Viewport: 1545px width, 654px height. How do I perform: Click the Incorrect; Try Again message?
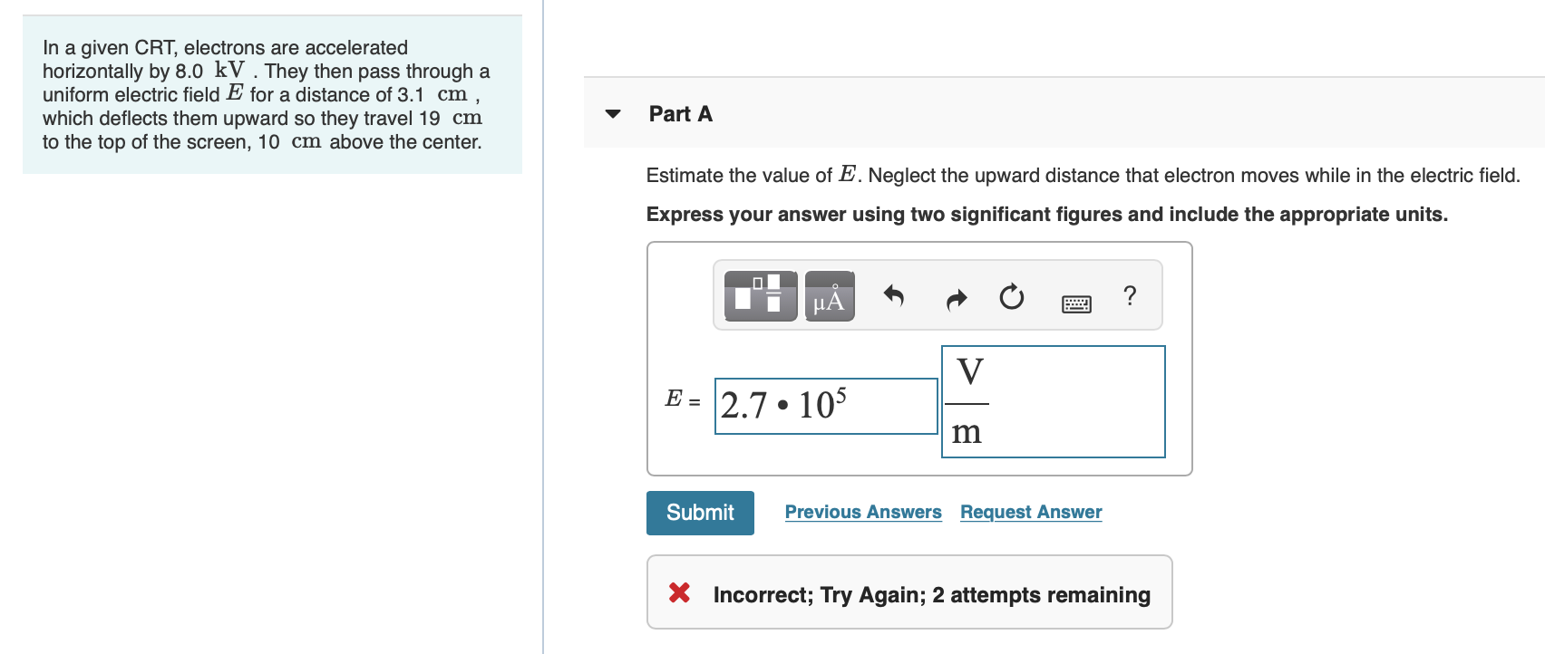coord(931,595)
